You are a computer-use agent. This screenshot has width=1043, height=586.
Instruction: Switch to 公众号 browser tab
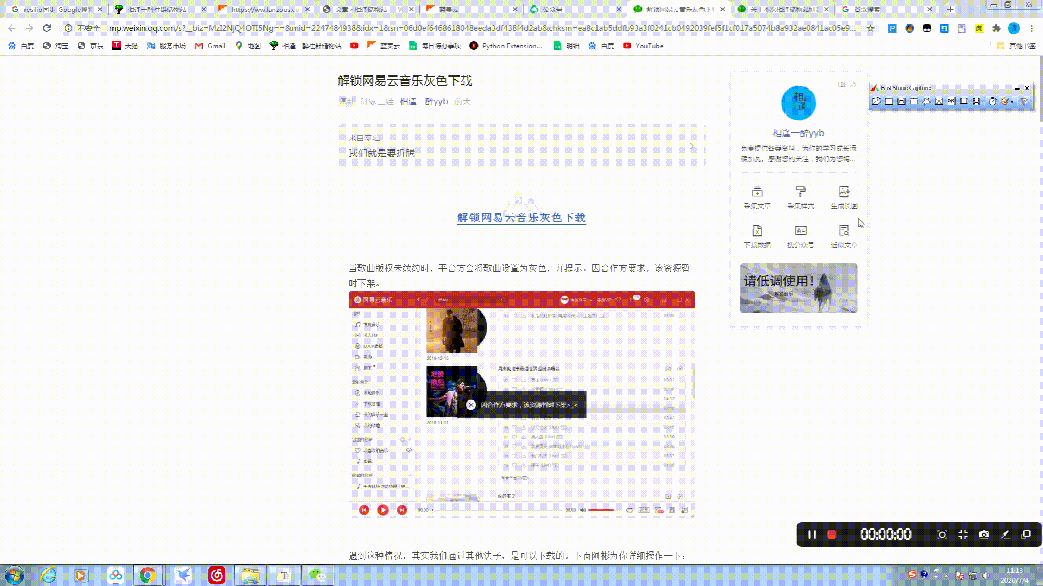pyautogui.click(x=575, y=9)
